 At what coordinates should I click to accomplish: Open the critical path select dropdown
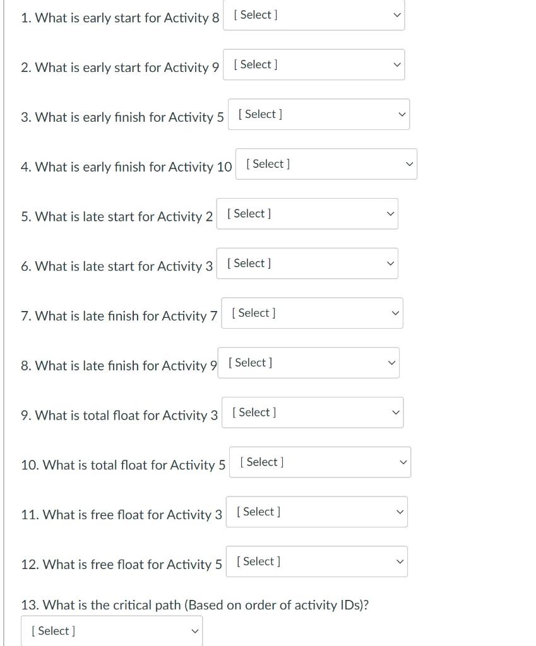(x=112, y=631)
